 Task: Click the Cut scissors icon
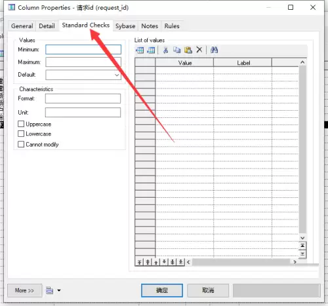(x=165, y=50)
